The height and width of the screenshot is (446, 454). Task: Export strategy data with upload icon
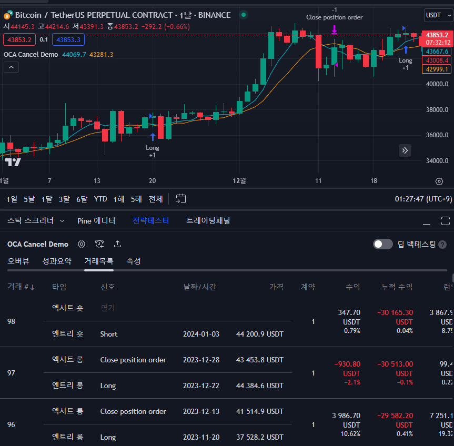coord(117,244)
